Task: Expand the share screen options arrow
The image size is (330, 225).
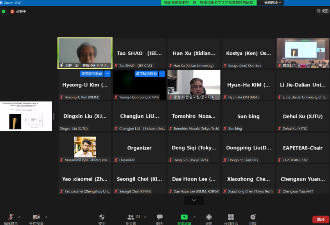Action: point(194,216)
